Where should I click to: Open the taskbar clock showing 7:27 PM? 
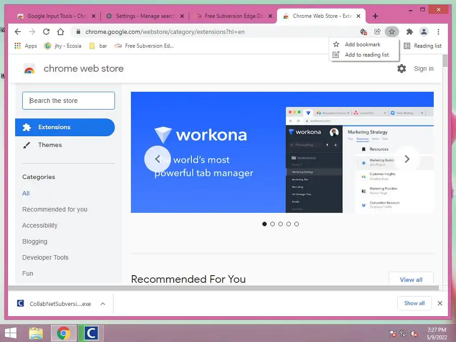pos(437,334)
